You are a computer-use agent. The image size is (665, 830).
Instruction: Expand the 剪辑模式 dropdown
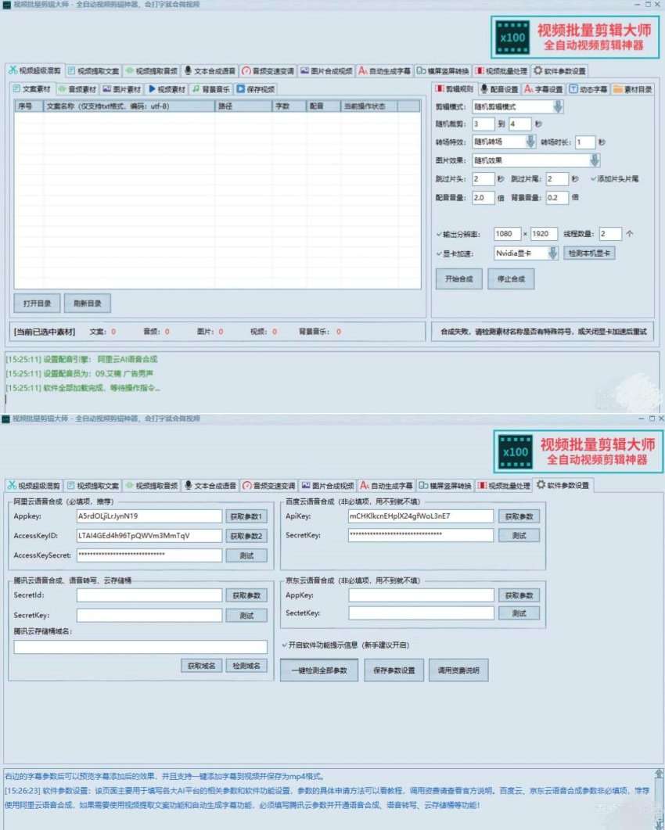[x=558, y=106]
